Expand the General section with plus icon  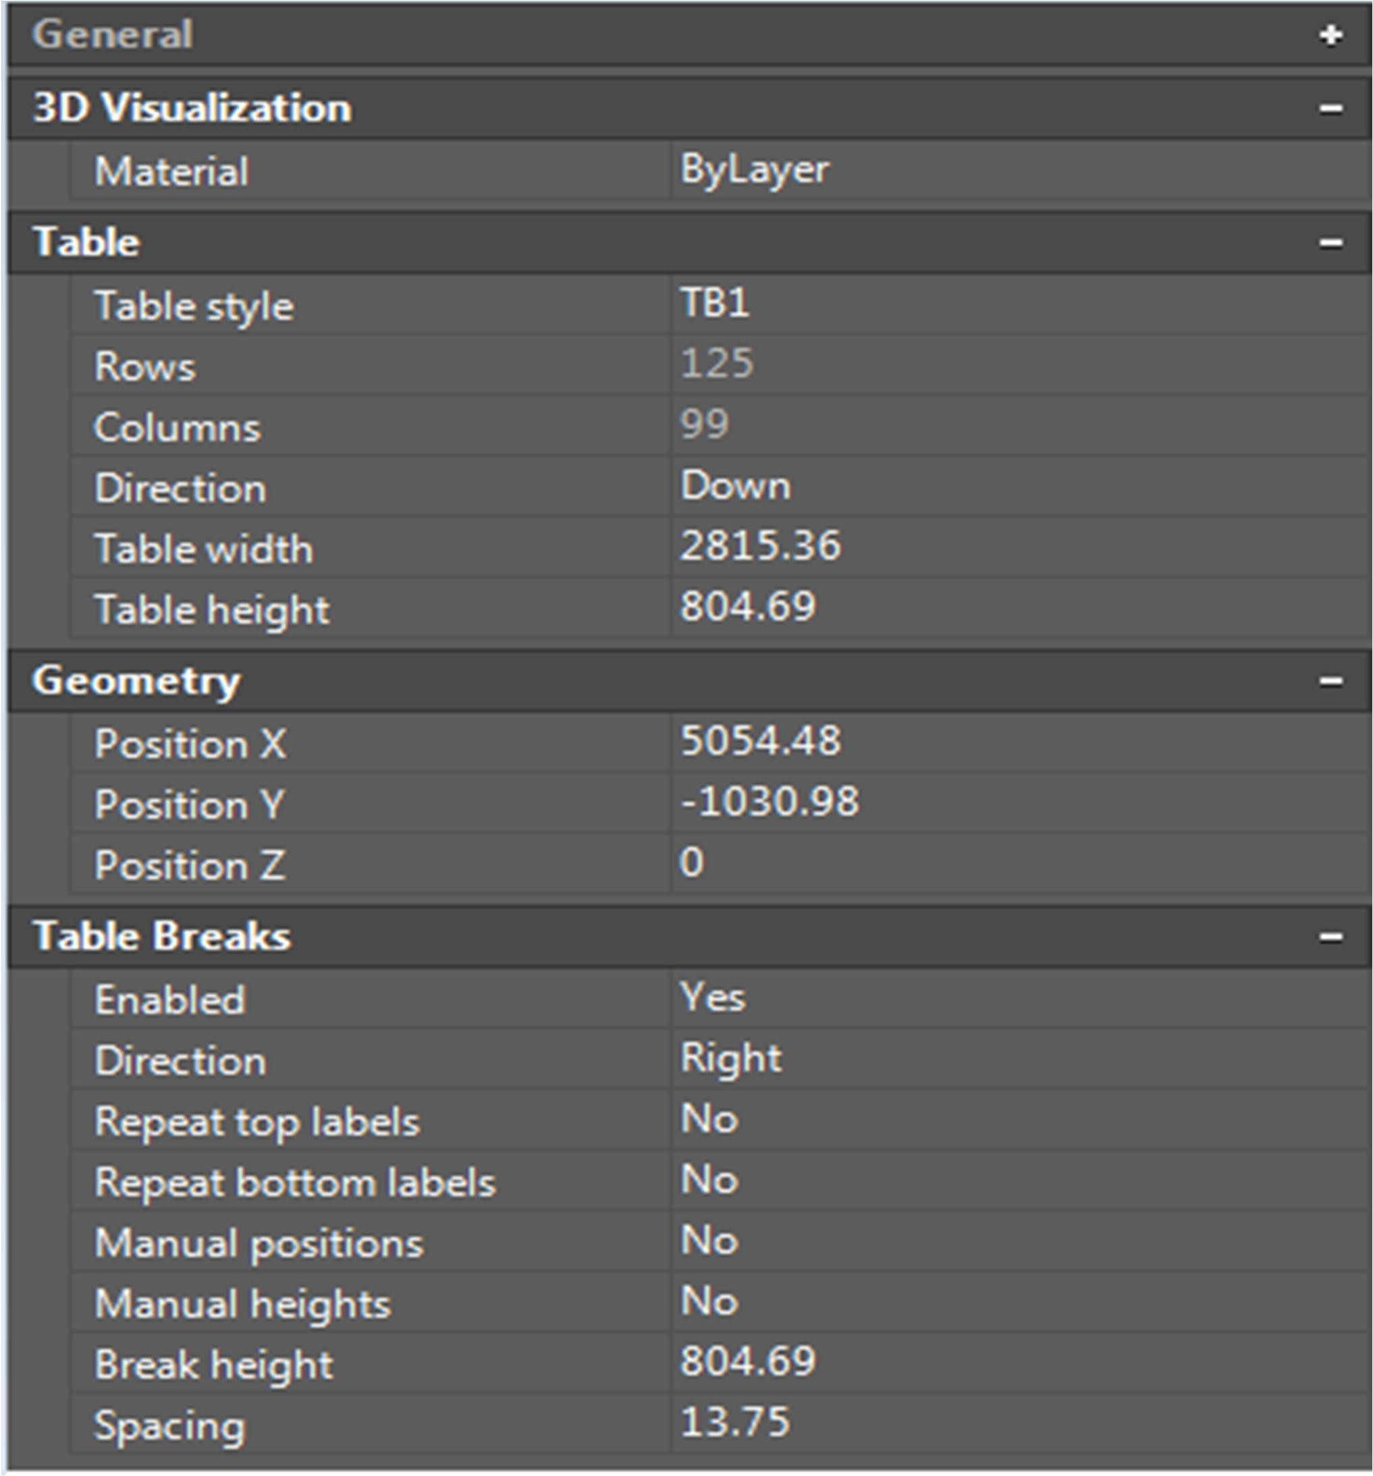click(1330, 35)
